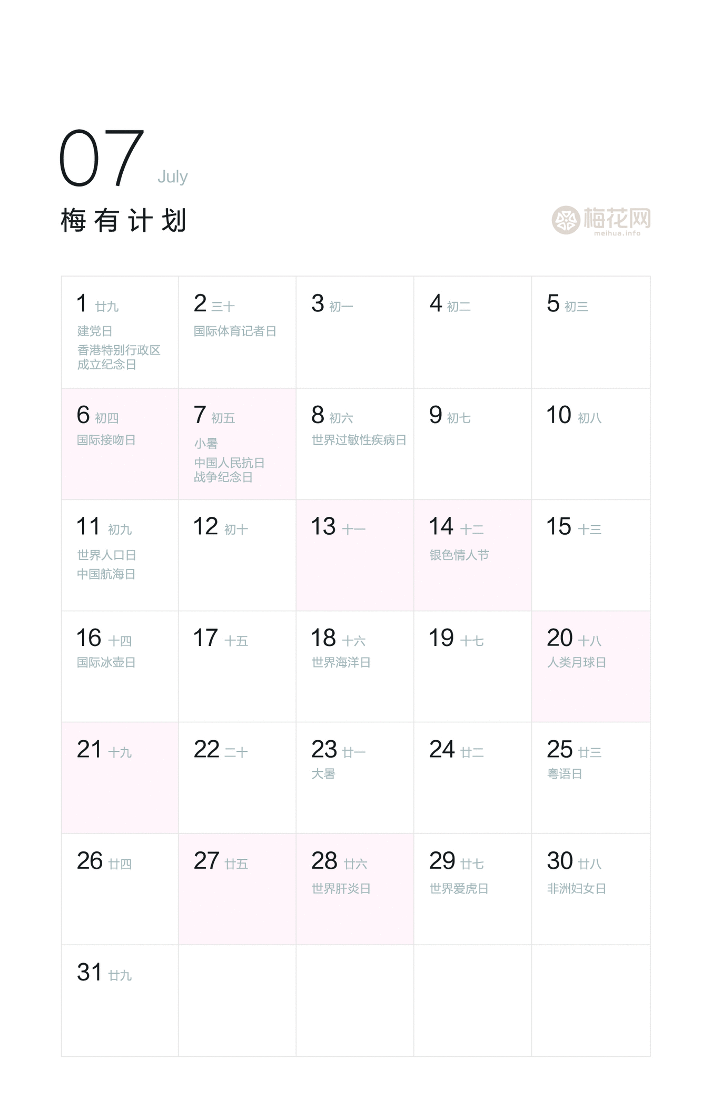Open the 粤语日 event on July 25
The image size is (711, 1118).
coord(565,773)
